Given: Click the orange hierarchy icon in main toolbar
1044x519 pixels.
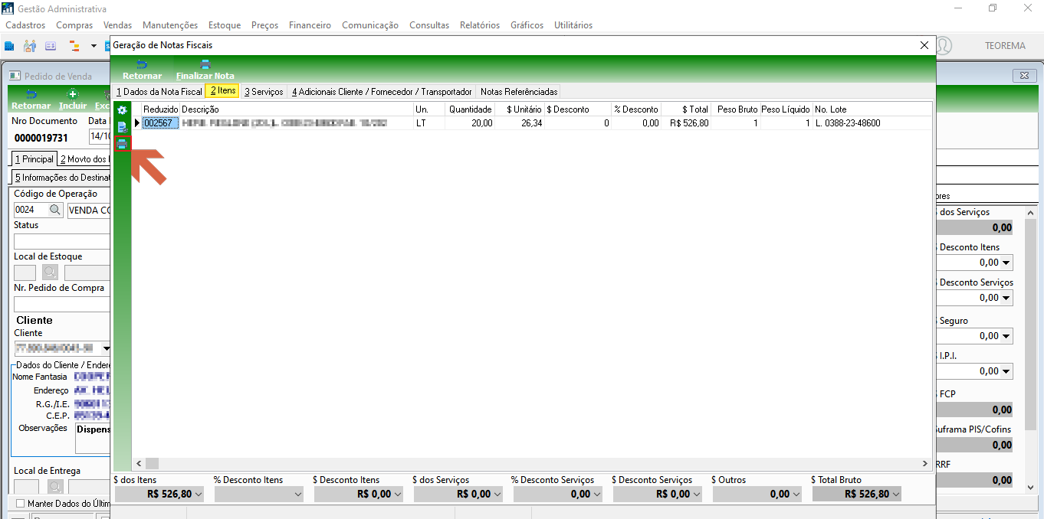Looking at the screenshot, I should 74,46.
